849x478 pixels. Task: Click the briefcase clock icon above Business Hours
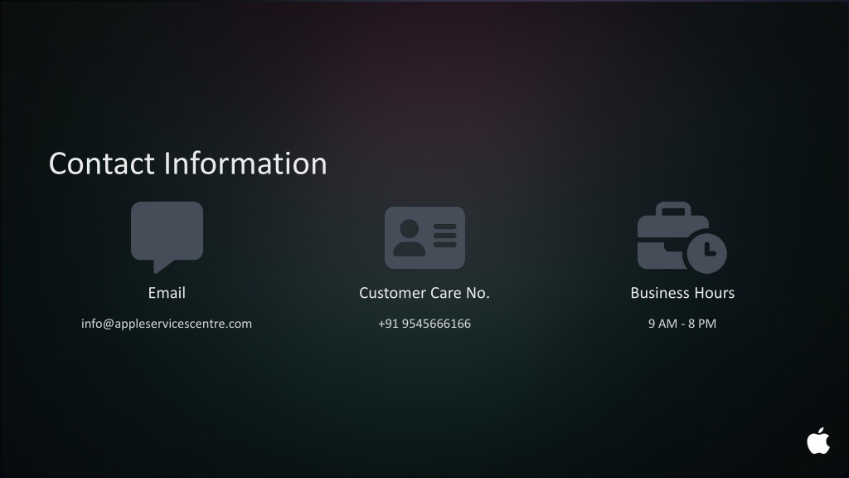point(682,237)
